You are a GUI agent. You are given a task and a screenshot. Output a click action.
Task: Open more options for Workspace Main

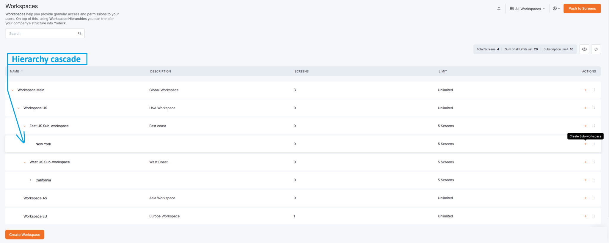pyautogui.click(x=594, y=90)
